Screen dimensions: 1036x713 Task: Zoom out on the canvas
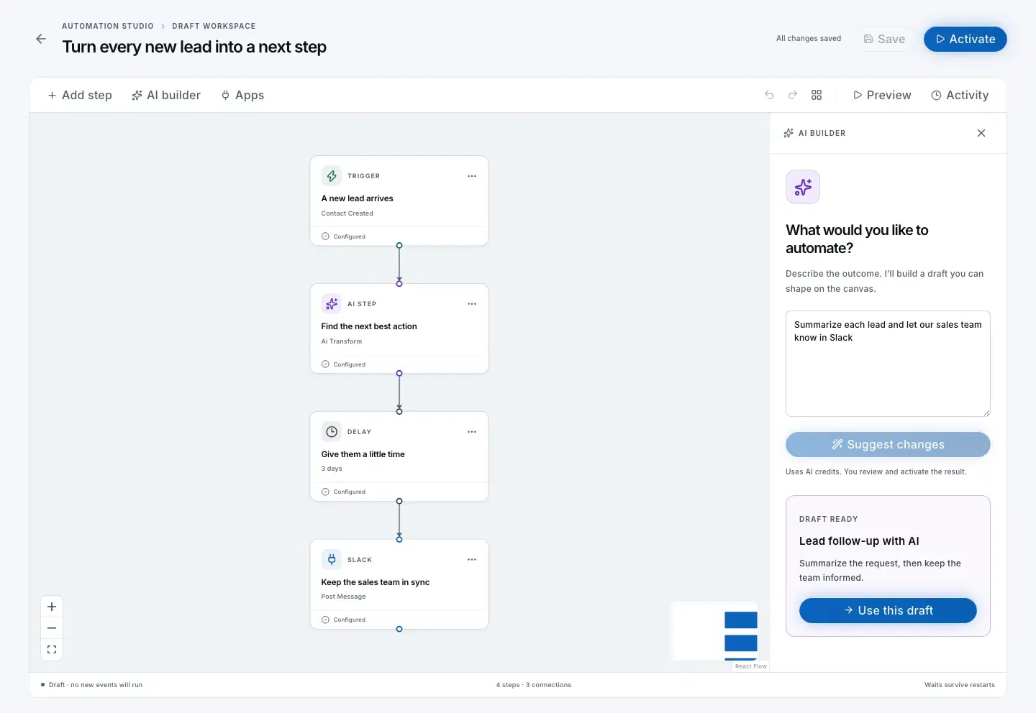point(52,628)
